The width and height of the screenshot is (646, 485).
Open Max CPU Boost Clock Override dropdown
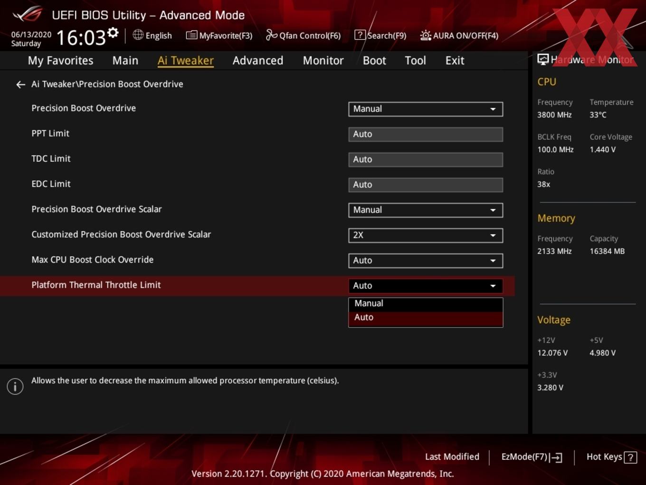click(426, 261)
